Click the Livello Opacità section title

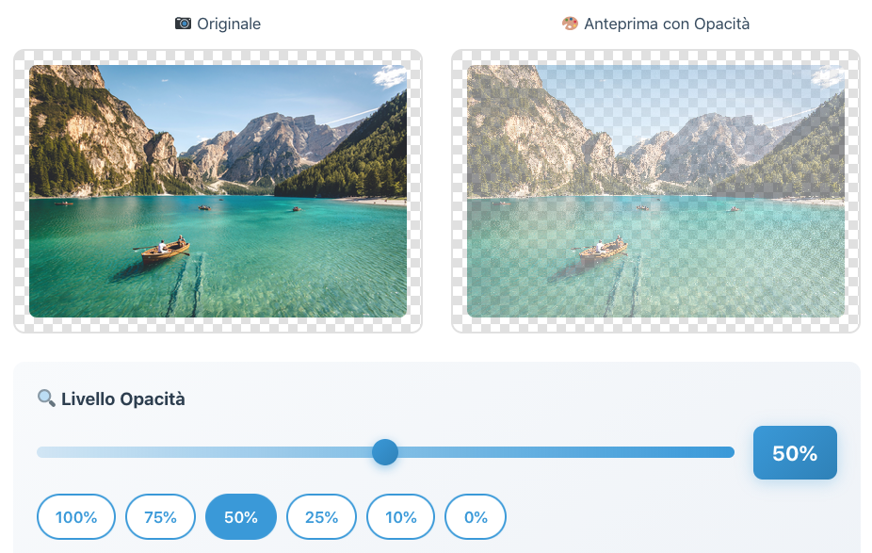[x=122, y=399]
